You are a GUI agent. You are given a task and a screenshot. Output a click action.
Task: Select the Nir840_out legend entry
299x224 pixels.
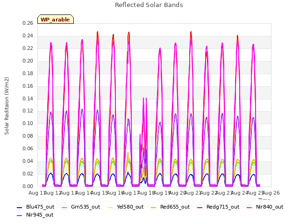pyautogui.click(x=265, y=207)
